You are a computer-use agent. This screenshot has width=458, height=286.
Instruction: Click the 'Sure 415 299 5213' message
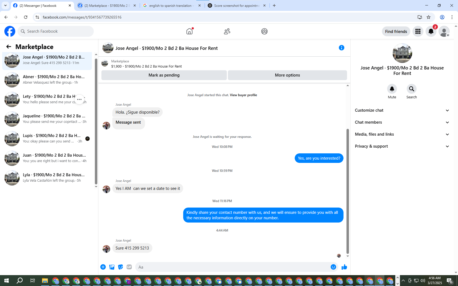(132, 248)
